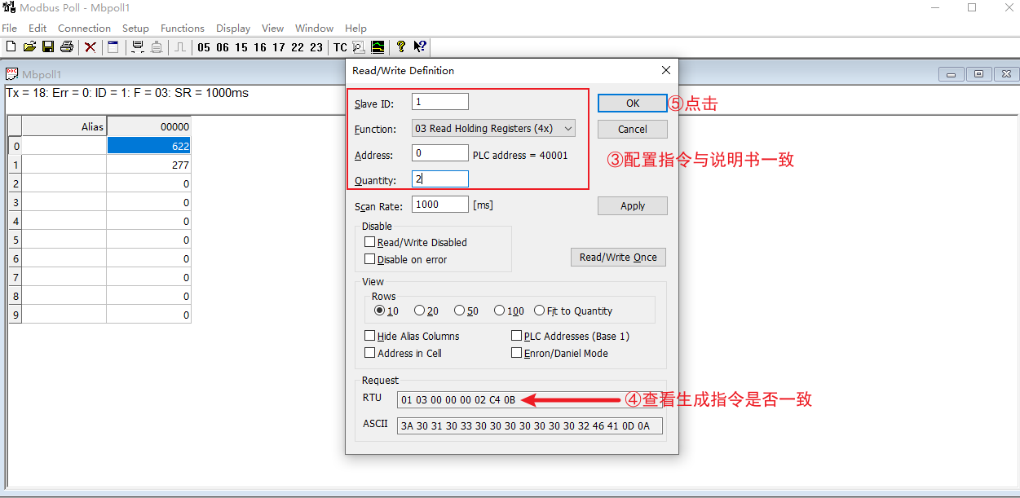Viewport: 1020px width, 498px height.
Task: Toggle the Enron/Daniel Mode checkbox
Action: pos(517,353)
